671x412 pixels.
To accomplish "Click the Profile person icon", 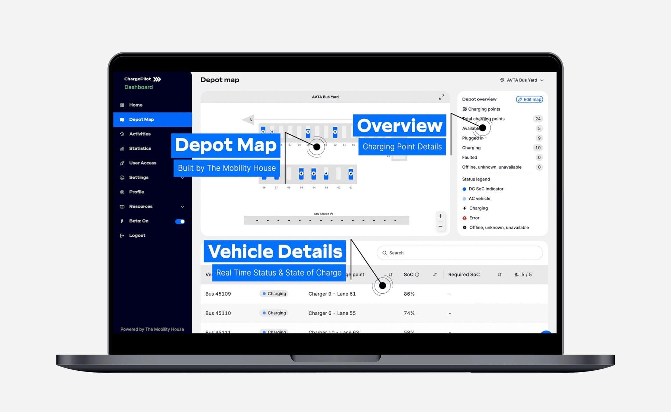I will [122, 192].
